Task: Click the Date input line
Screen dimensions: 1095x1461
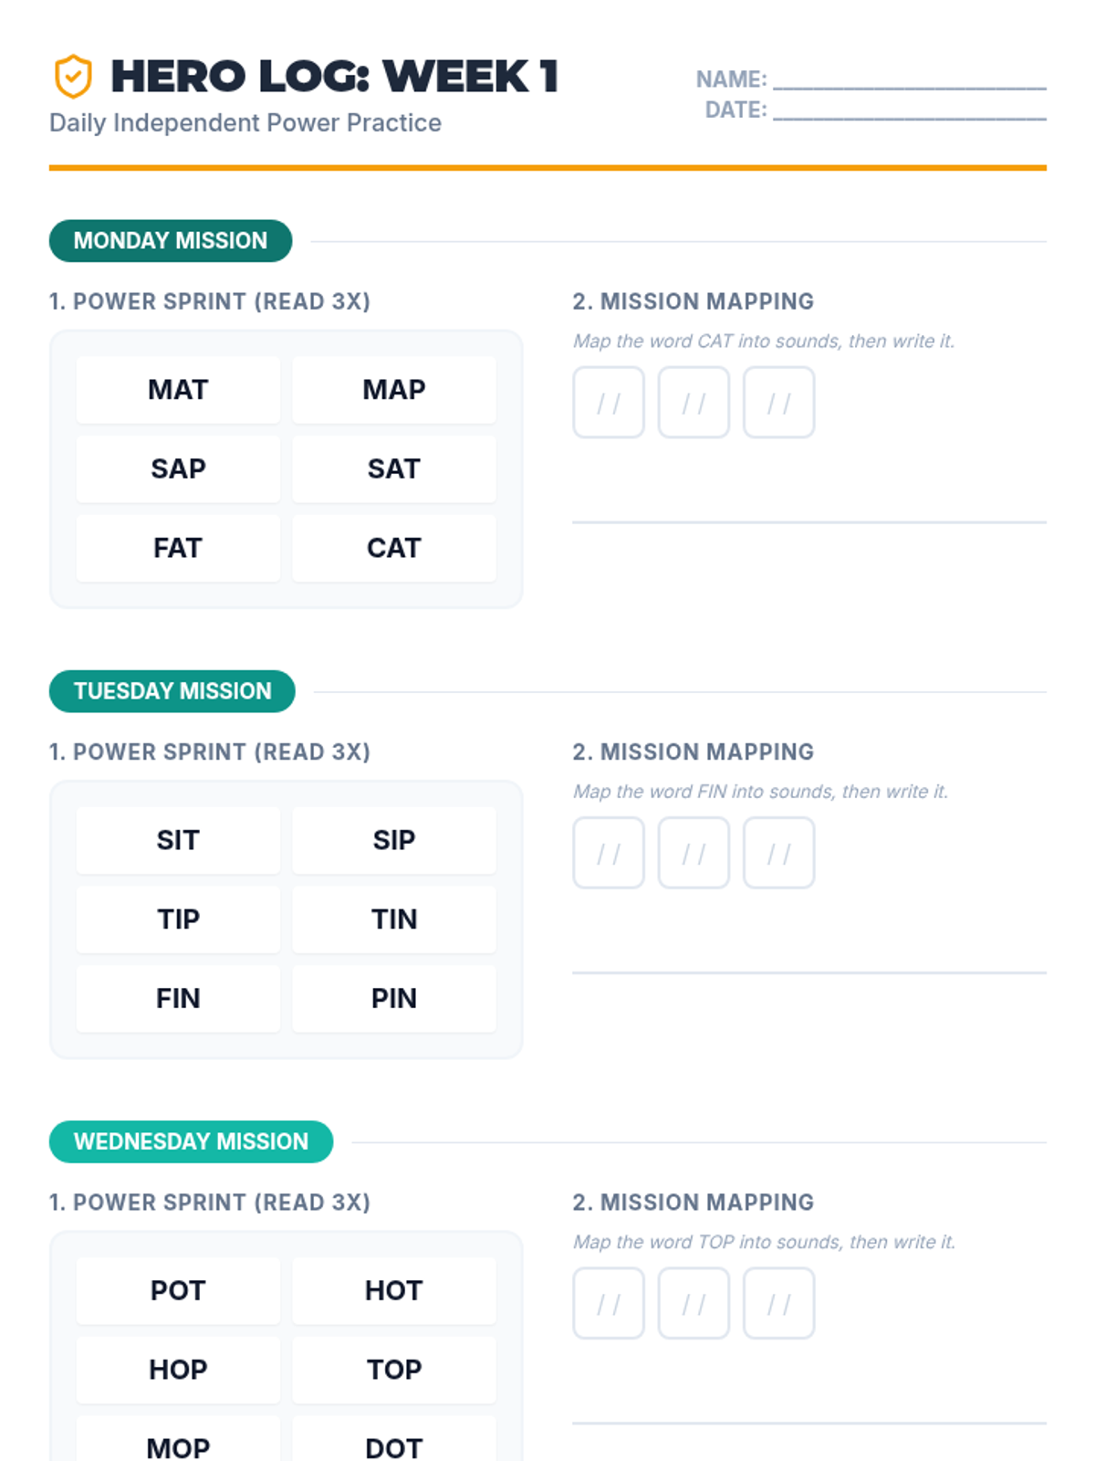Action: [909, 113]
